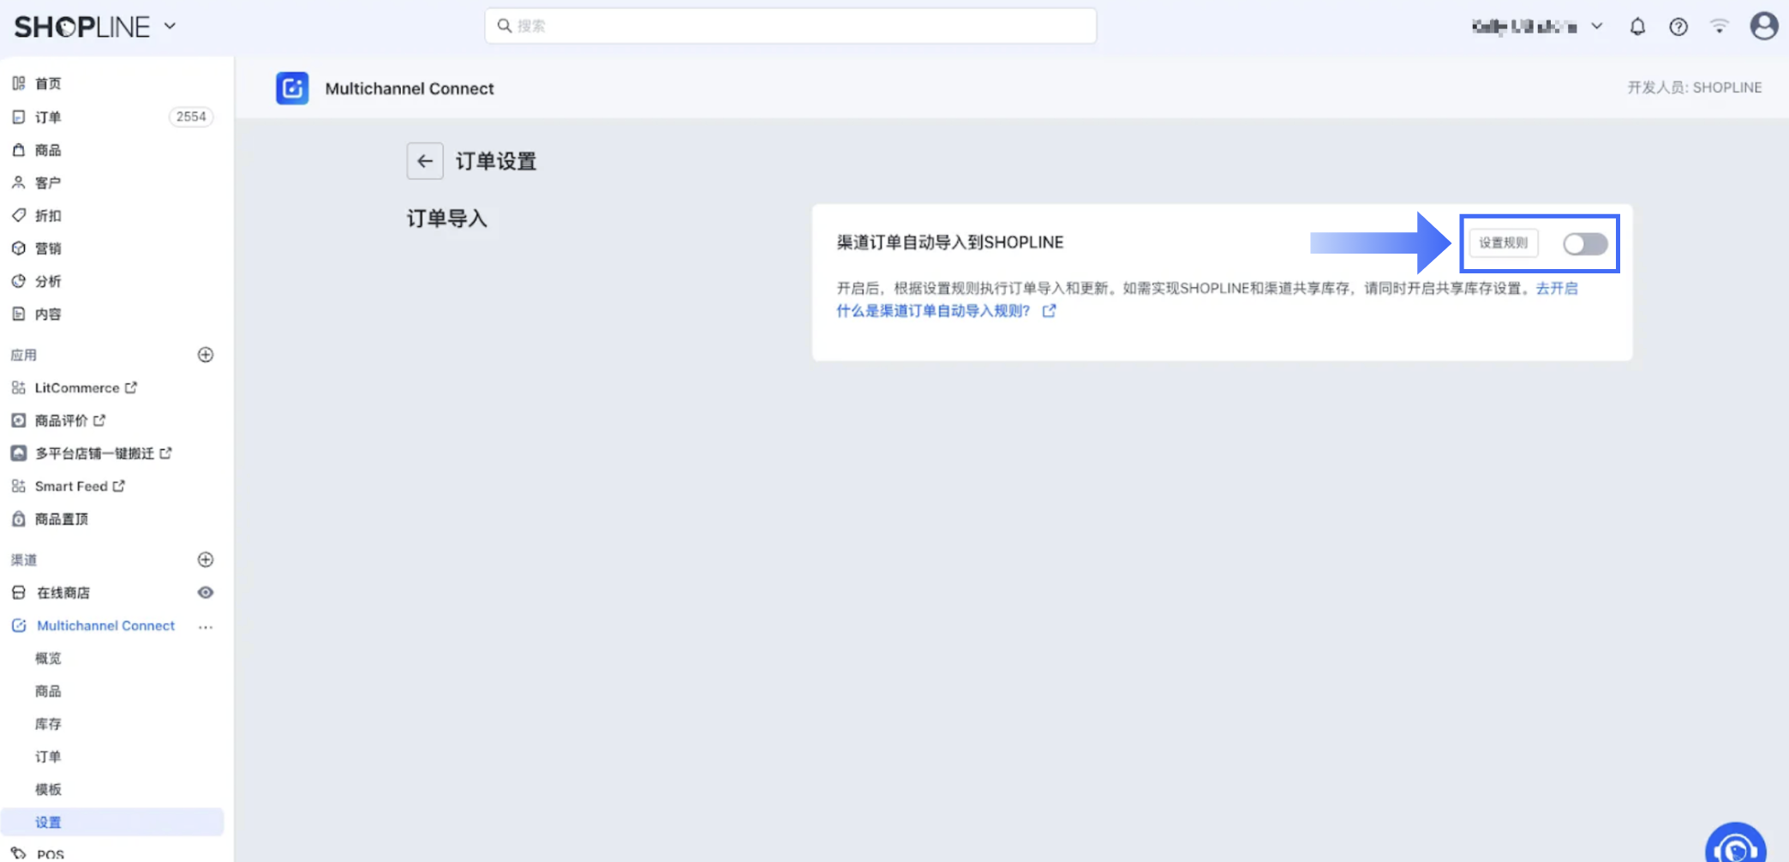Viewport: 1789px width, 862px height.
Task: Open the user profile avatar
Action: coord(1763,26)
